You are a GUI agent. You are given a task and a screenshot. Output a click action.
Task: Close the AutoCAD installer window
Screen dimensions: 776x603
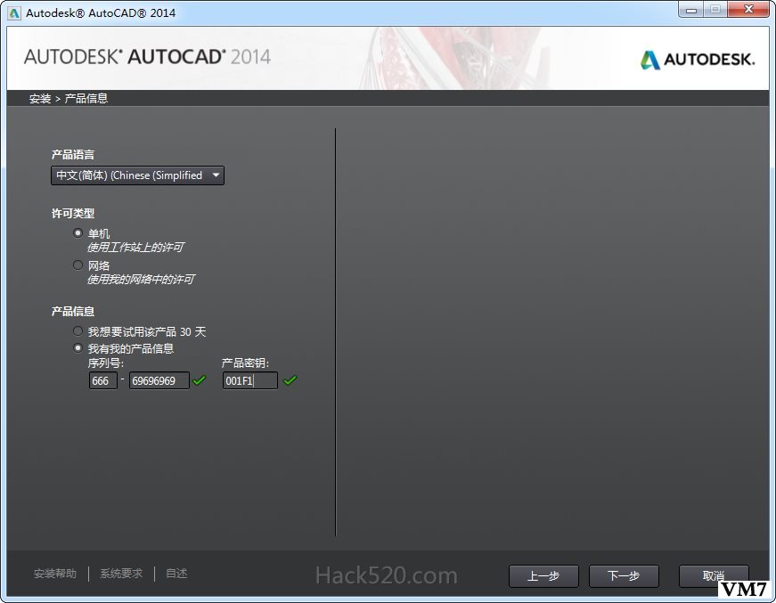tap(748, 10)
